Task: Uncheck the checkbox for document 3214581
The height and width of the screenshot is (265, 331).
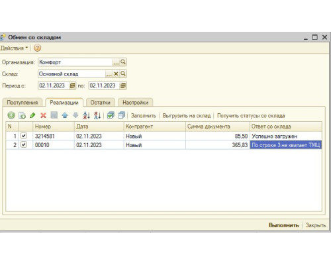Action: [x=24, y=136]
